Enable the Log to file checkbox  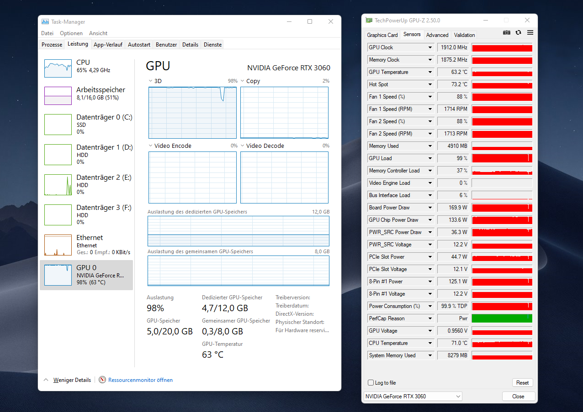371,383
